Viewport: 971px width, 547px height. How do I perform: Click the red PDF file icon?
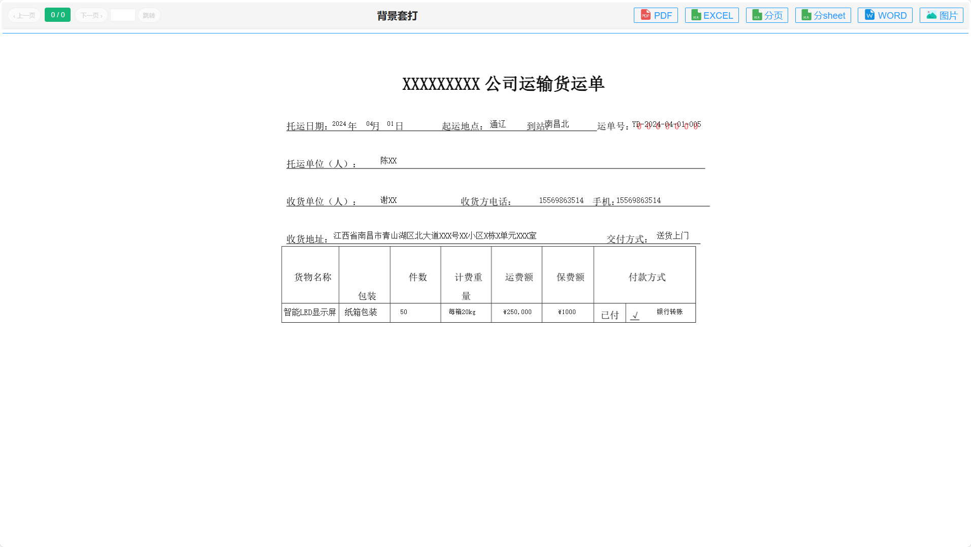click(645, 15)
